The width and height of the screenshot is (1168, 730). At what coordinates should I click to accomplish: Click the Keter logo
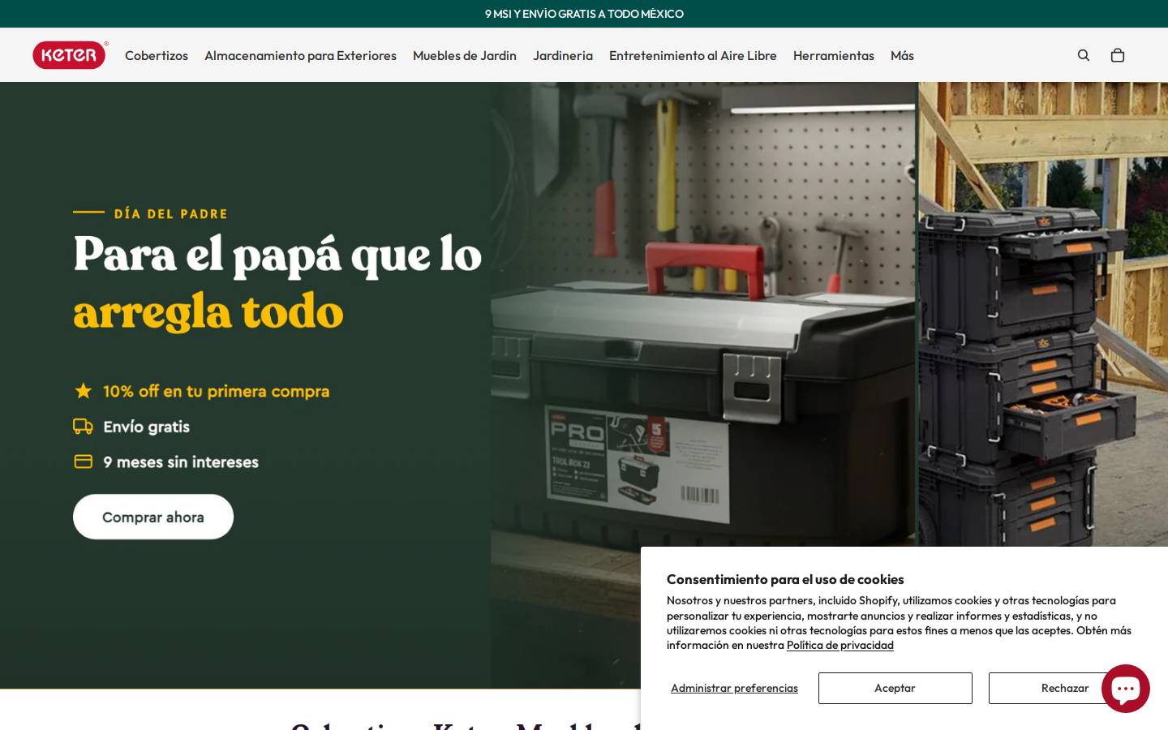point(70,55)
